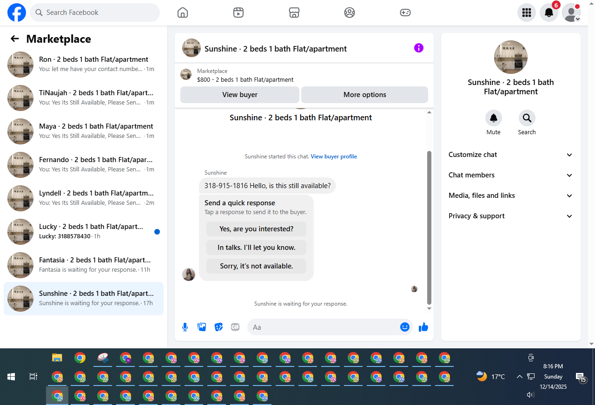Send 'Yes, are you interested?' quick response
Screen dimensions: 595x405
(257, 229)
